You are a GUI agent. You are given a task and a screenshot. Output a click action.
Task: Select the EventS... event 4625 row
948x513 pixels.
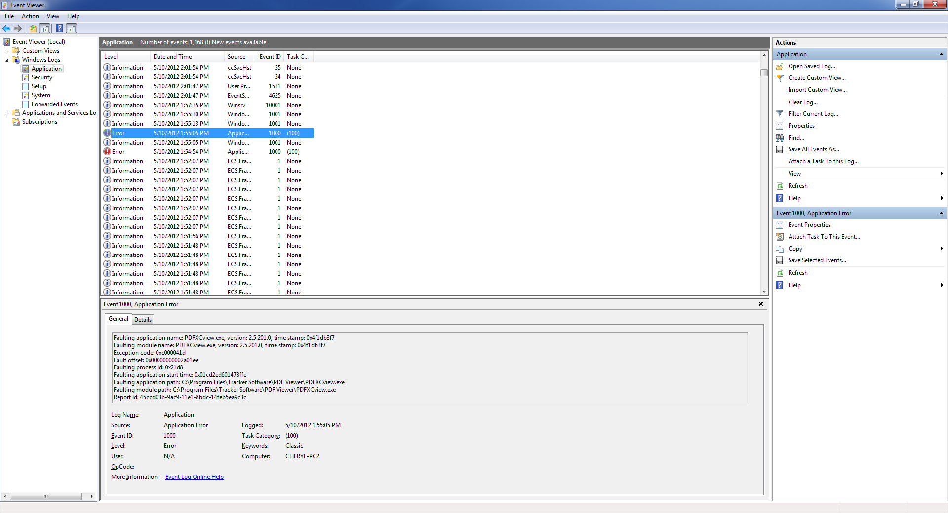coord(207,96)
